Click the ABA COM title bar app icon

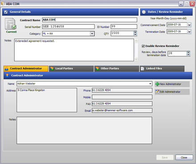(3, 4)
